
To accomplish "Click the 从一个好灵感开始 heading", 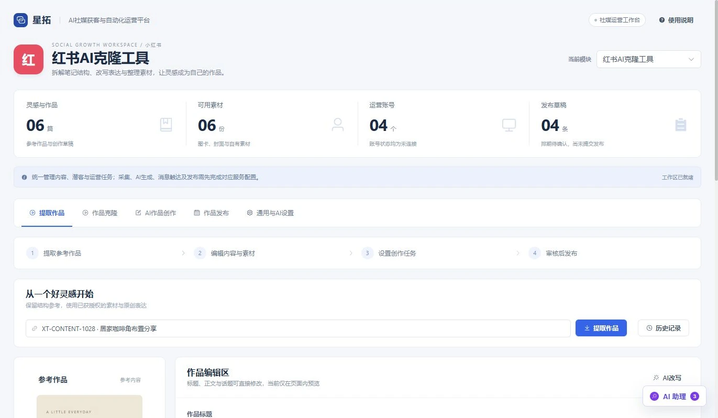I will (x=60, y=294).
